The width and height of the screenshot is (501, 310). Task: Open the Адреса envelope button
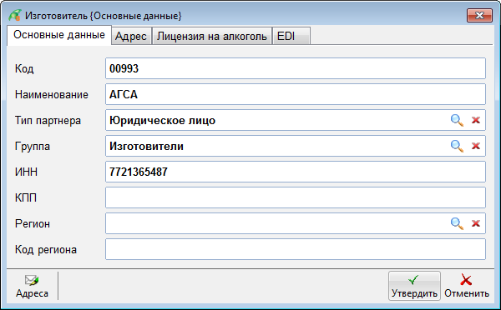pyautogui.click(x=32, y=286)
